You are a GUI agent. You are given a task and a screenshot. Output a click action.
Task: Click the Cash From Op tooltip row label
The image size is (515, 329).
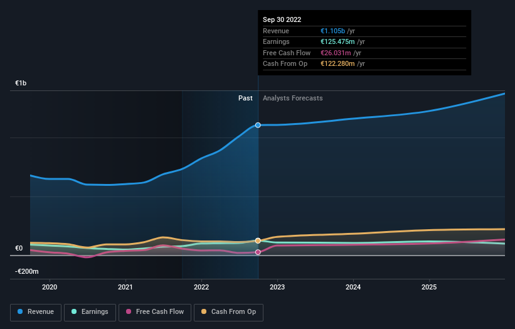(285, 64)
